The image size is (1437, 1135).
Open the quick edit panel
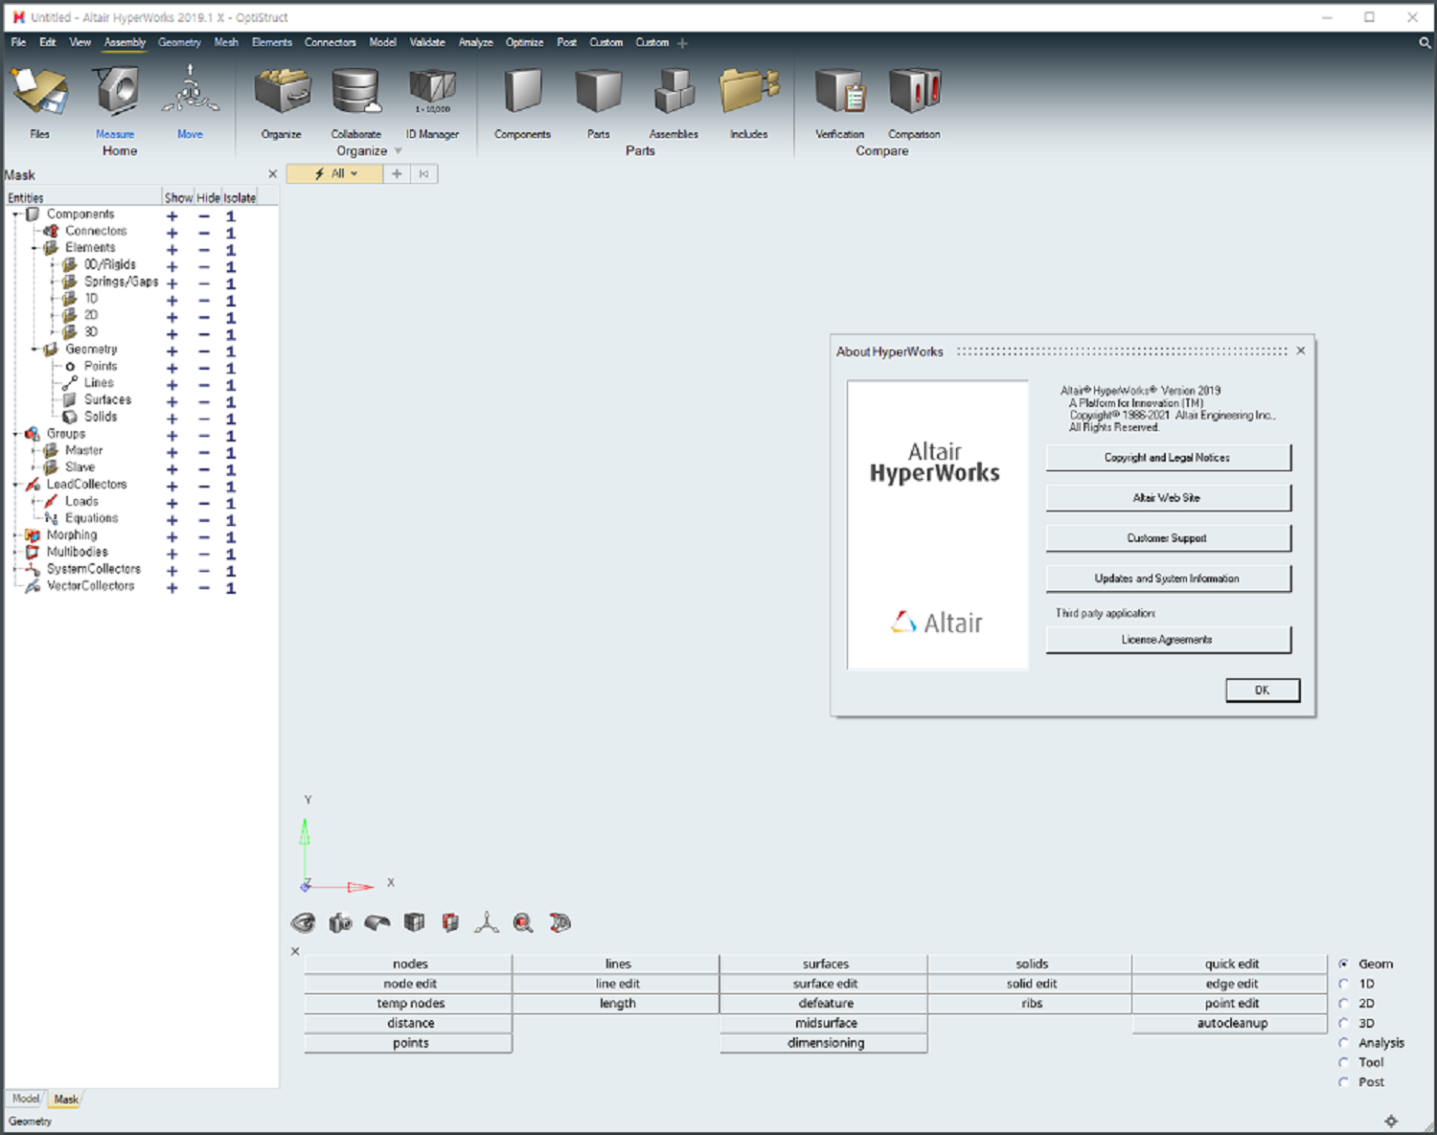click(x=1231, y=964)
